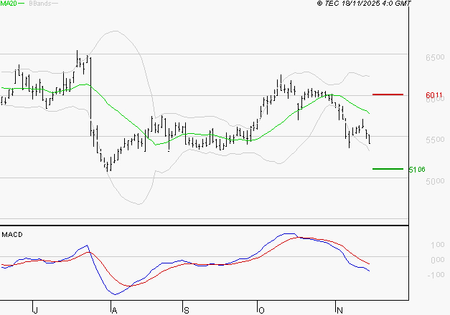
Task: Click the BBands legend label
Action: 40,4
